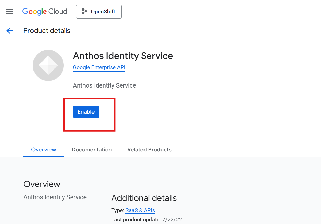Click the Additional details heading
Image resolution: width=321 pixels, height=224 pixels.
click(x=144, y=198)
